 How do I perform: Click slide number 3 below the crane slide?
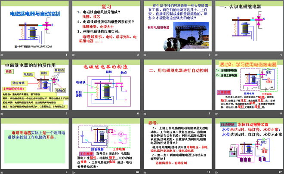[x=210, y=54]
